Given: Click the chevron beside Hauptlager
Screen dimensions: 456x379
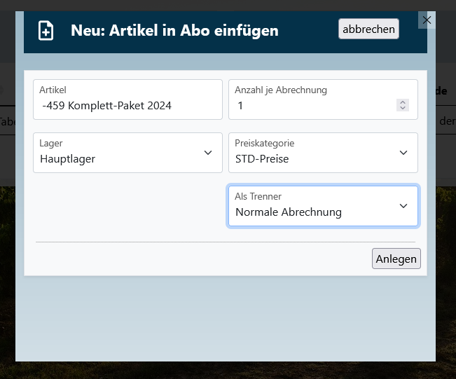Looking at the screenshot, I should tap(207, 153).
